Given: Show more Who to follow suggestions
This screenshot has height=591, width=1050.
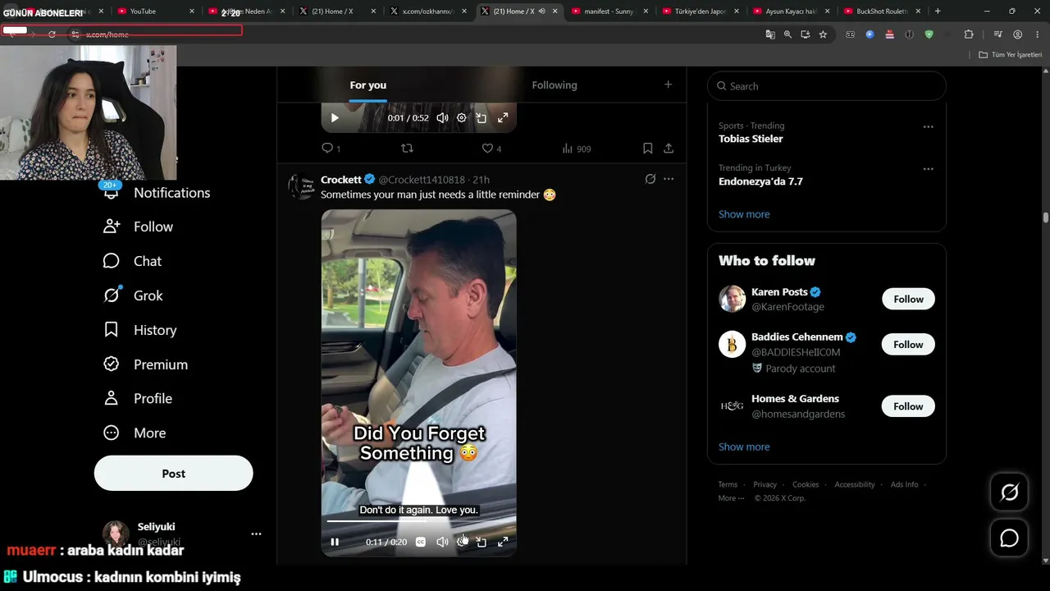Looking at the screenshot, I should pos(744,447).
